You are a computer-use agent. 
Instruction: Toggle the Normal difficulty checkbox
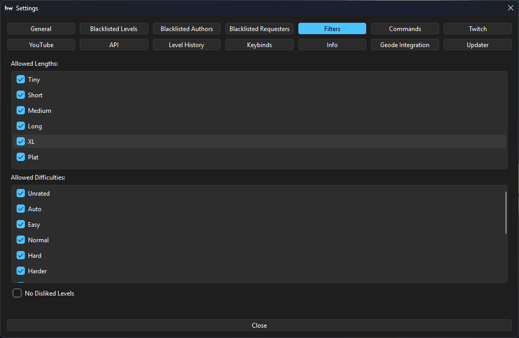pos(21,240)
